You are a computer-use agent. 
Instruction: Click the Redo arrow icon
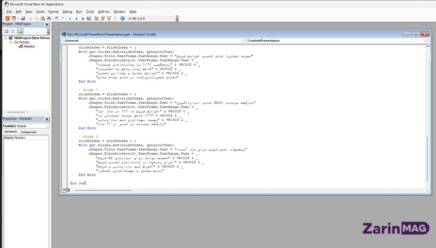(x=63, y=18)
